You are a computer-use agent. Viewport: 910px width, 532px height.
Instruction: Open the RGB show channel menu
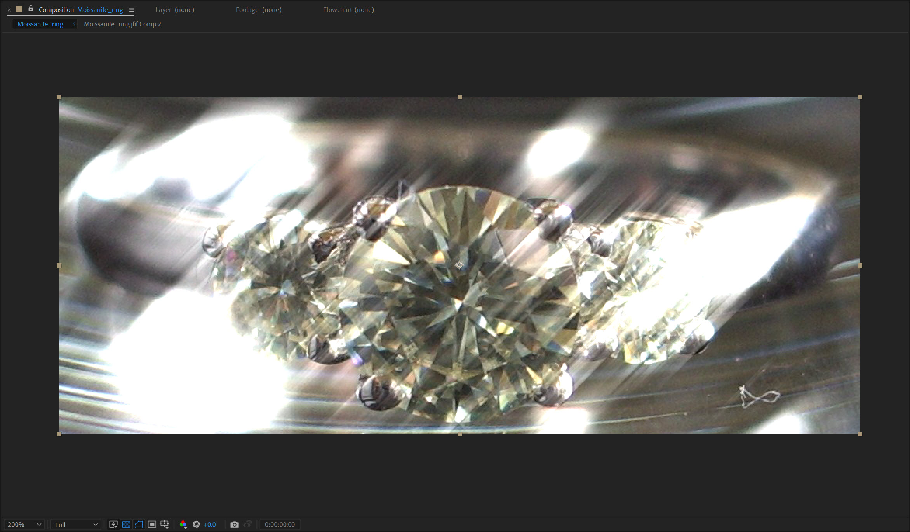tap(183, 525)
